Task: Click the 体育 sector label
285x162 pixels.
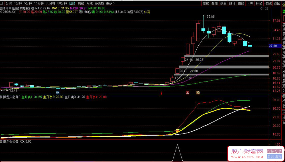Action: 147,12
